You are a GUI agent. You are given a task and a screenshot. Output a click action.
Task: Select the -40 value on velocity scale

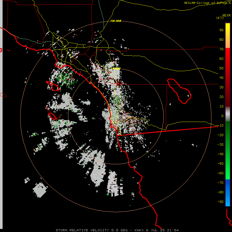click(x=220, y=154)
